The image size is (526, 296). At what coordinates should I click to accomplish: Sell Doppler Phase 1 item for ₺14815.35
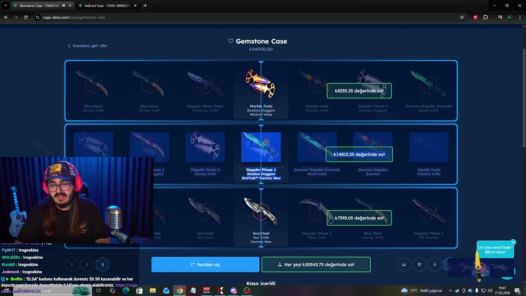click(359, 154)
